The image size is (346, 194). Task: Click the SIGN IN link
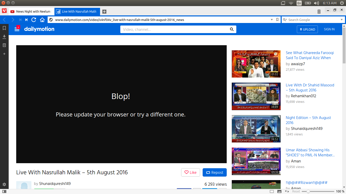click(x=329, y=29)
